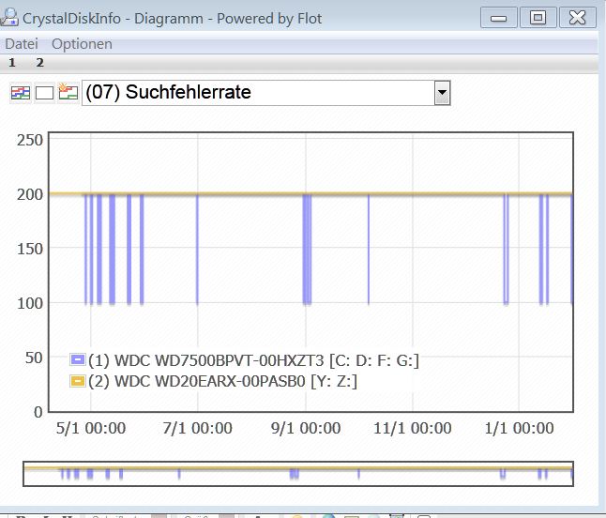Click the overview range strip below the chart
The image size is (606, 518).
298,474
